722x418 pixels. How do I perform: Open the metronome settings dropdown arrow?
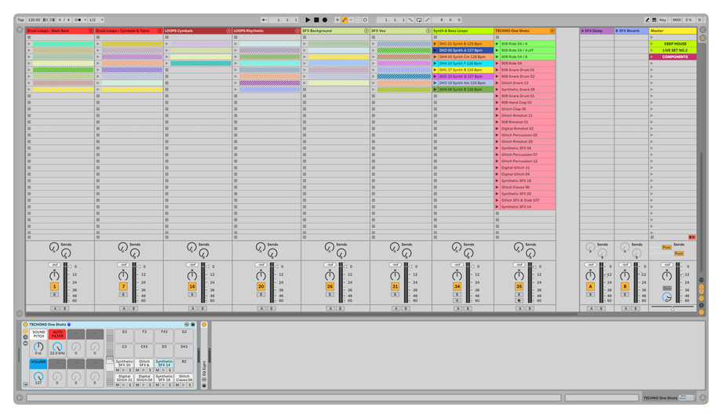click(86, 20)
